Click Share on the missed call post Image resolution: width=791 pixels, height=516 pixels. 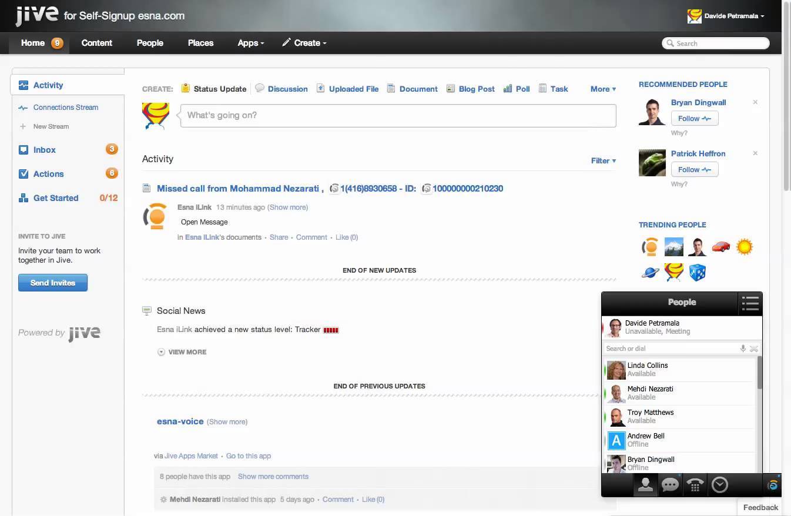click(279, 237)
